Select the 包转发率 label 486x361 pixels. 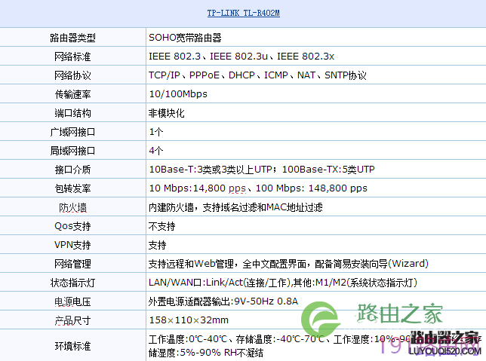(72, 189)
